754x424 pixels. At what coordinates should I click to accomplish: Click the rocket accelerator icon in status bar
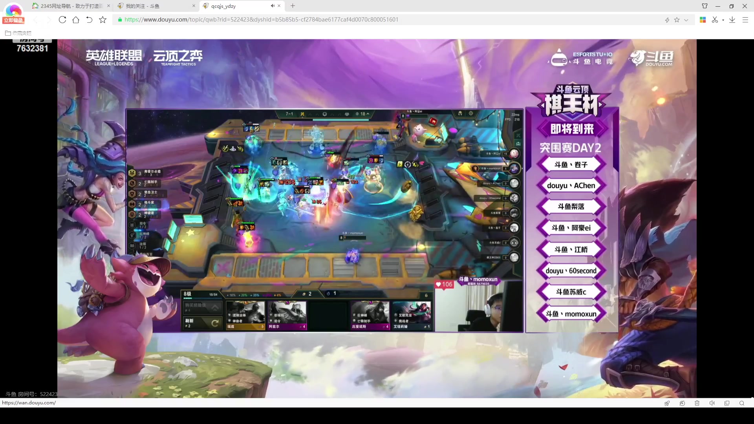pos(667,403)
